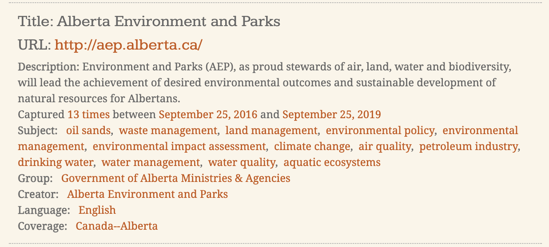Open Government of Alberta Ministries & Agencies group
The image size is (549, 247).
pyautogui.click(x=176, y=178)
